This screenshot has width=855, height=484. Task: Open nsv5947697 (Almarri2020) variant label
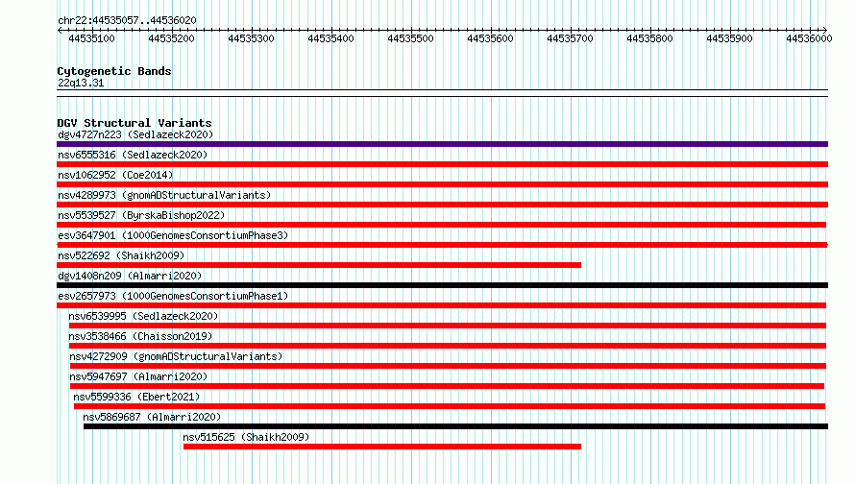(138, 376)
